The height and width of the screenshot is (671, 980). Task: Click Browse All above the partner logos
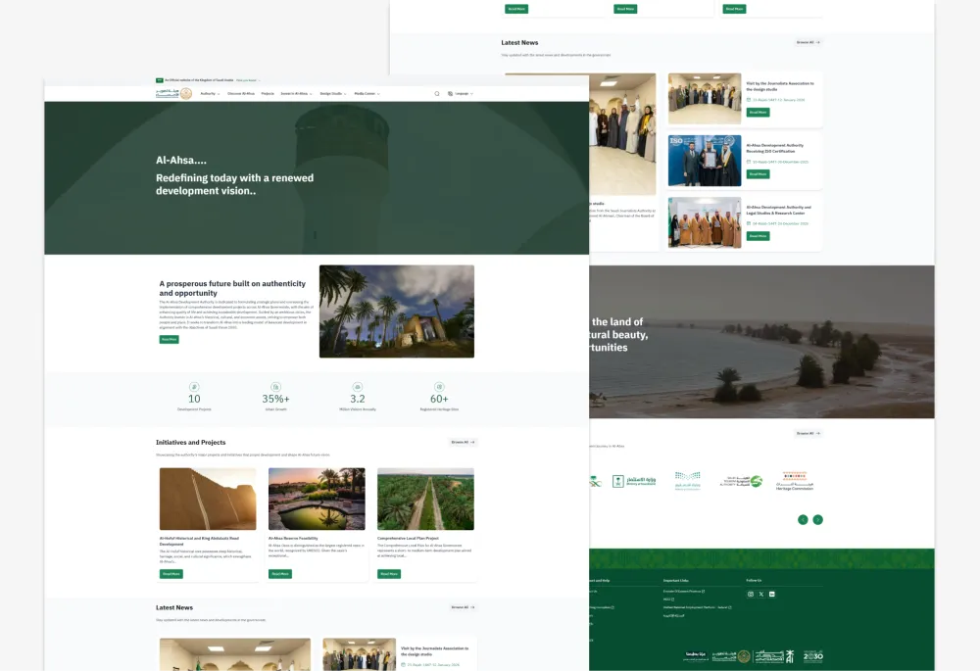pyautogui.click(x=808, y=433)
